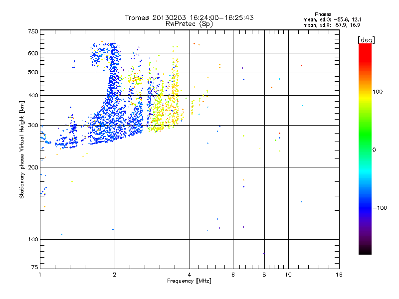Click the colorbar tick label '0'
This screenshot has height=299, width=399.
[374, 150]
